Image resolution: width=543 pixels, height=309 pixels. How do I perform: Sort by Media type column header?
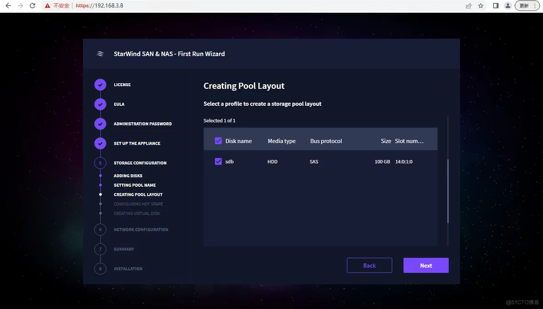pos(282,141)
